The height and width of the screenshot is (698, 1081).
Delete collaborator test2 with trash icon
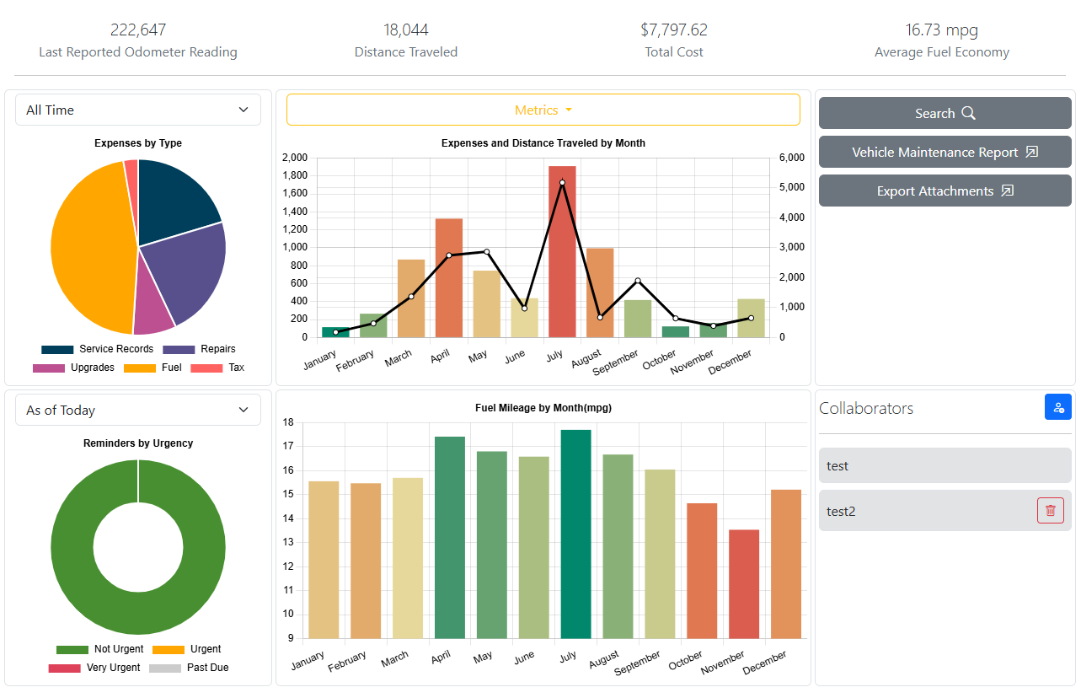(x=1050, y=511)
